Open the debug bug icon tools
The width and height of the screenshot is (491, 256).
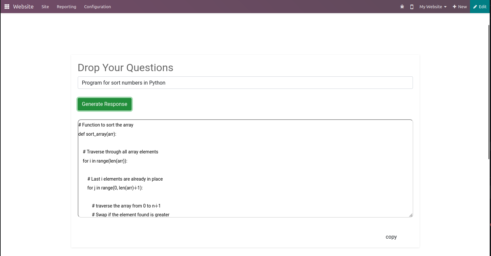pyautogui.click(x=402, y=7)
